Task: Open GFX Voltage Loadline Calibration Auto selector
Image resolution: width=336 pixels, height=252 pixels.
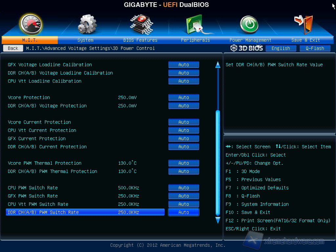Action: (184, 65)
